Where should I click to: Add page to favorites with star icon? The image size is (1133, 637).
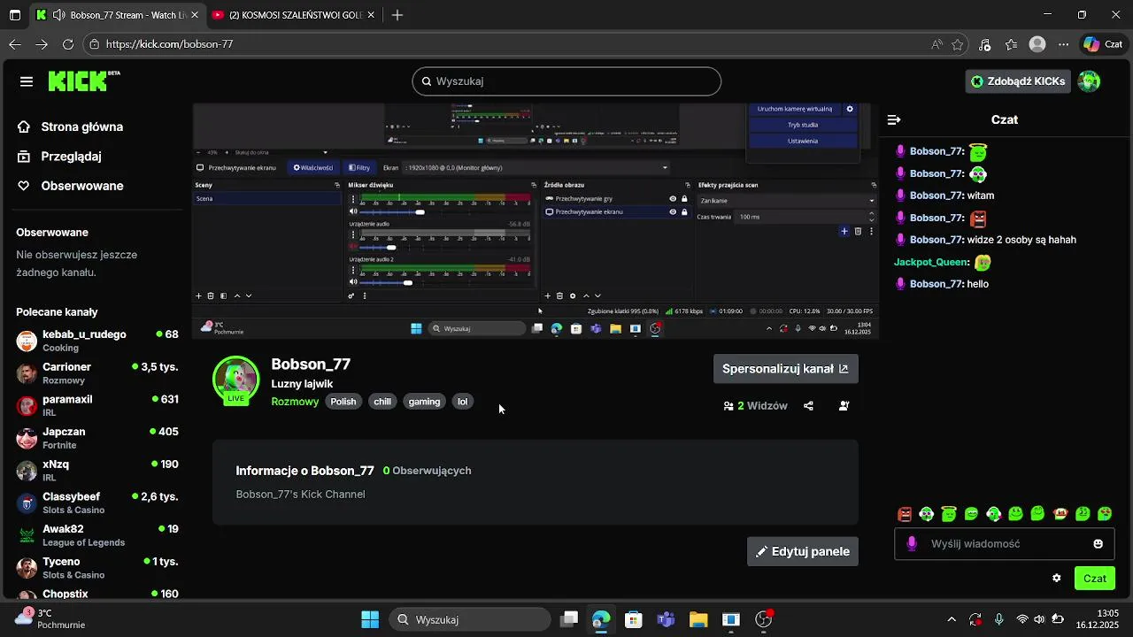pyautogui.click(x=958, y=43)
